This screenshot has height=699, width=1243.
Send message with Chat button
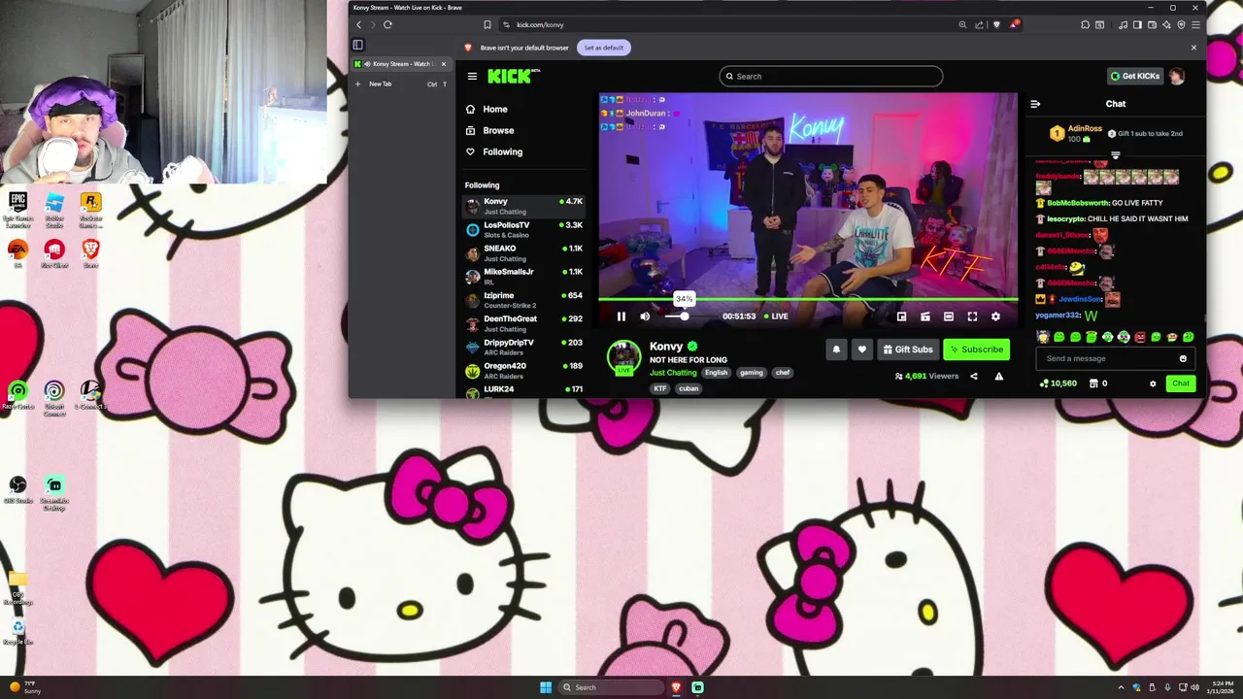pyautogui.click(x=1181, y=383)
